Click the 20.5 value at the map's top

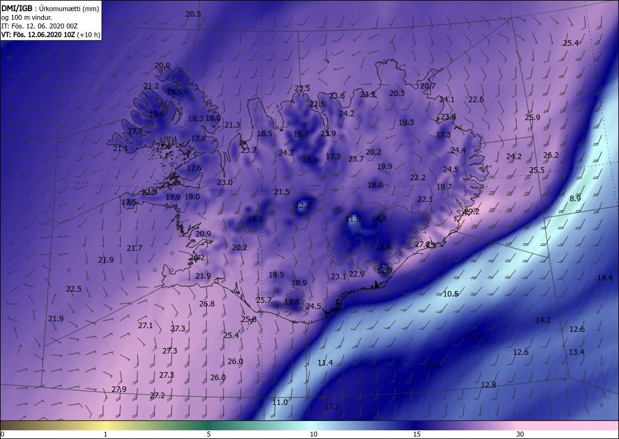[x=193, y=14]
